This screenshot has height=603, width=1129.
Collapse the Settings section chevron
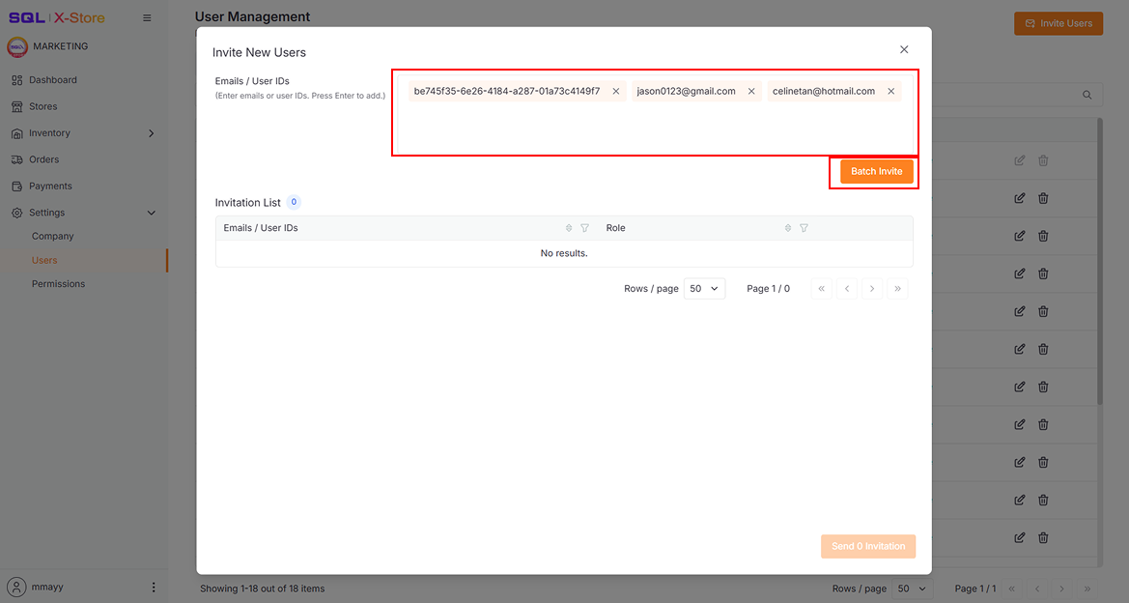152,212
